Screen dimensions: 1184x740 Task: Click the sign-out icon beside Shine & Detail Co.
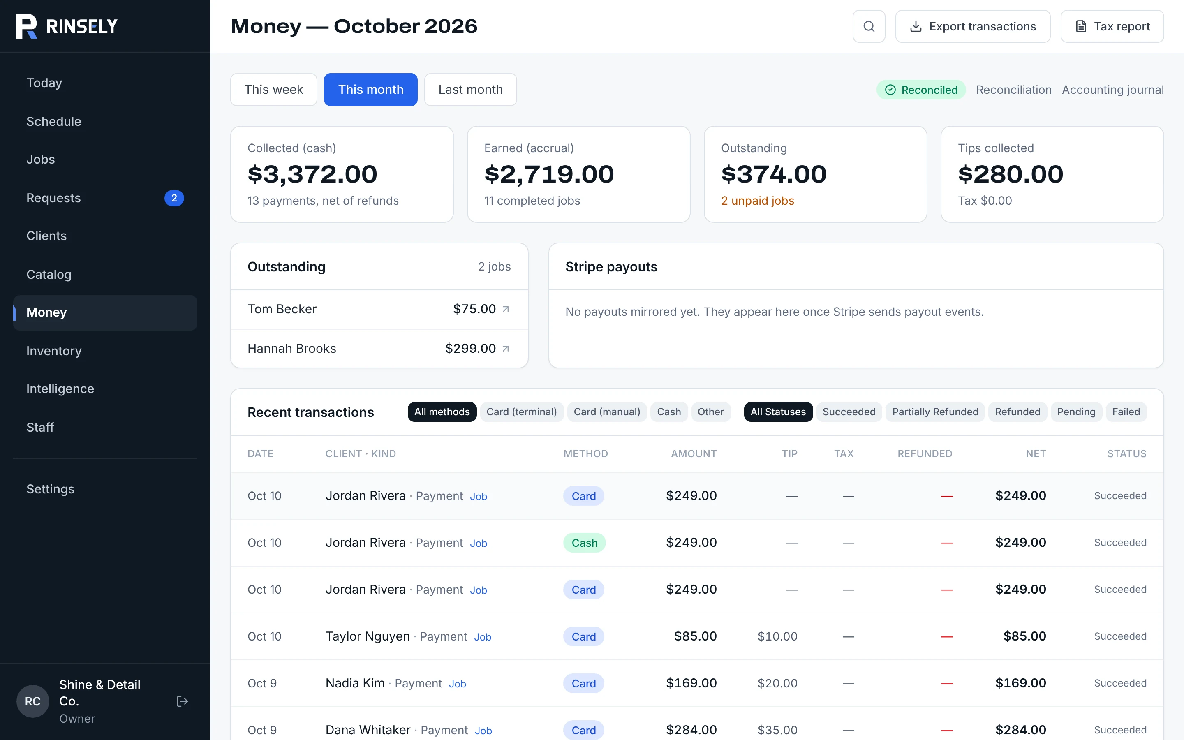point(182,701)
